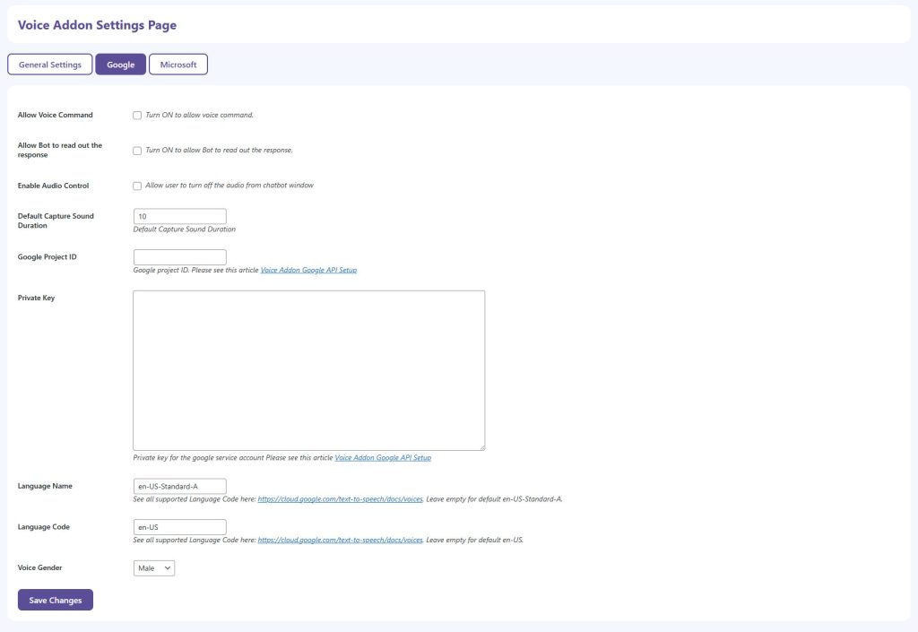Image resolution: width=918 pixels, height=632 pixels.
Task: Click the 'Allow user to turn off the audio' label
Action: 229,186
